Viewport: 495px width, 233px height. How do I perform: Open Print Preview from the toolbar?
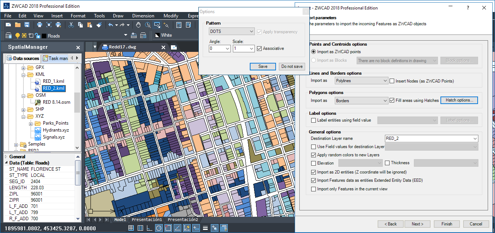click(49, 25)
